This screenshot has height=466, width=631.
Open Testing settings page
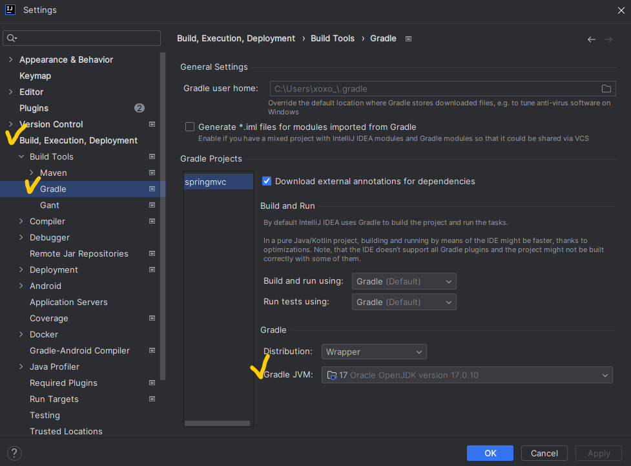pos(45,415)
